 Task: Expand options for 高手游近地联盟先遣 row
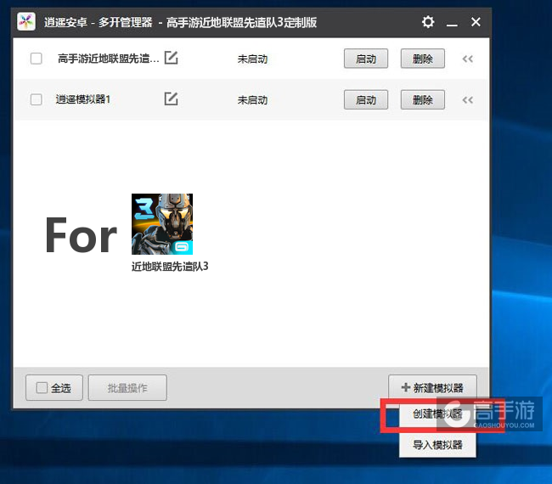(468, 59)
